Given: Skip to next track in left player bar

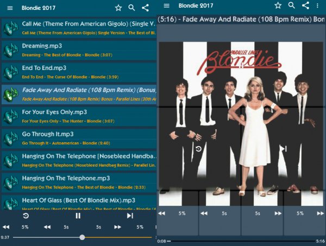Looking at the screenshot, I should 130,216.
